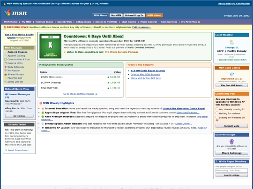Click the Shared Groups people icon
The width and height of the screenshot is (253, 189).
pyautogui.click(x=6, y=74)
